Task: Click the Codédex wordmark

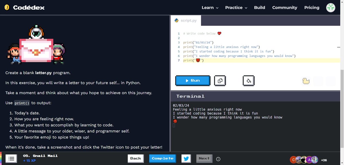Action: click(29, 8)
